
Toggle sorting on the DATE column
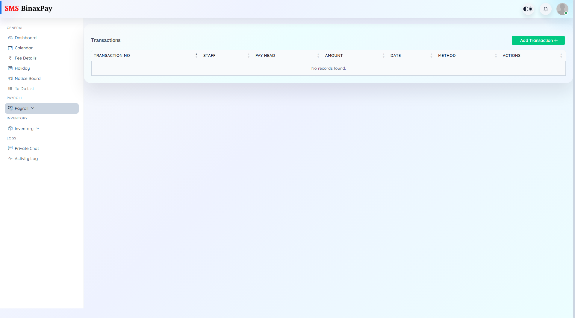[431, 55]
